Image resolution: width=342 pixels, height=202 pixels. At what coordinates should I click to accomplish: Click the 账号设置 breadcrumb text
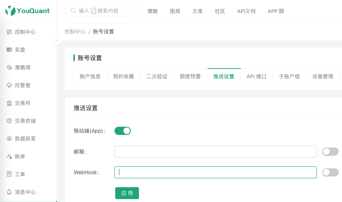104,32
